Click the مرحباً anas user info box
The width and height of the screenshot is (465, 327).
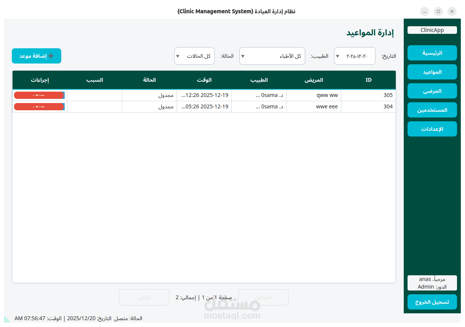(432, 283)
